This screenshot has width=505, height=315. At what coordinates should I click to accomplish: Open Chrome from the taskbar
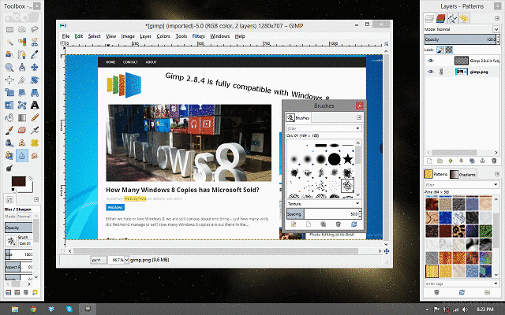(32, 309)
